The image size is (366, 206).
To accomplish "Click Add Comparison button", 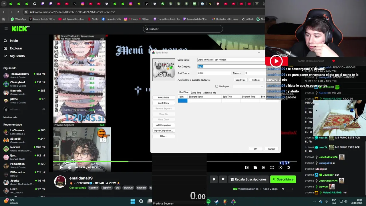I will (x=164, y=125).
